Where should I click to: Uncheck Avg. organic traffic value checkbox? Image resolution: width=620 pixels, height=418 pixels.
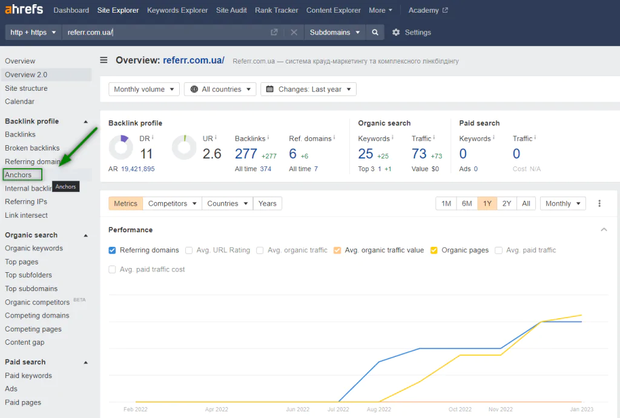(337, 250)
